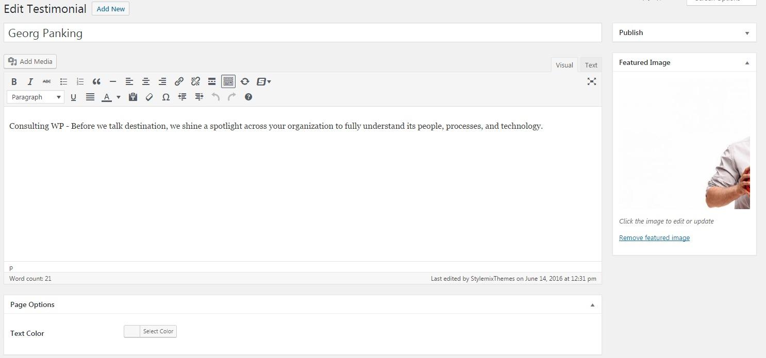
Task: Click the Georg Panking title field
Action: coord(302,33)
